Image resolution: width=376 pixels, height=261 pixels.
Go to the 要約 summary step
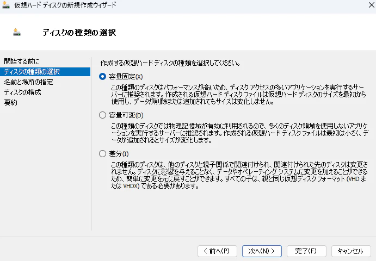pyautogui.click(x=10, y=103)
